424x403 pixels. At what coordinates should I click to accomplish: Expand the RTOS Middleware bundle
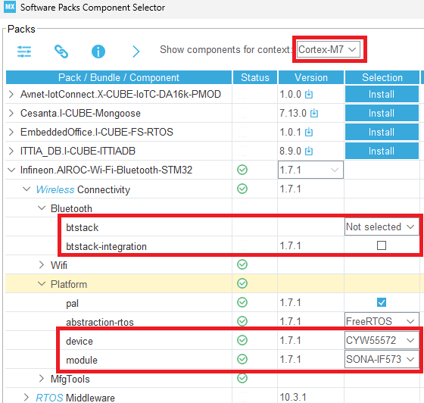26,397
